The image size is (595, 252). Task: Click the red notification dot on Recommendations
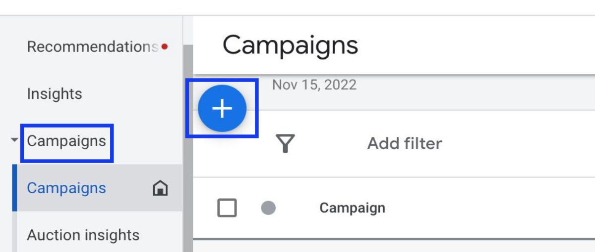[x=165, y=47]
